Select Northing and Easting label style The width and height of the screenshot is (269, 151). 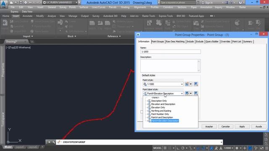tap(161, 111)
